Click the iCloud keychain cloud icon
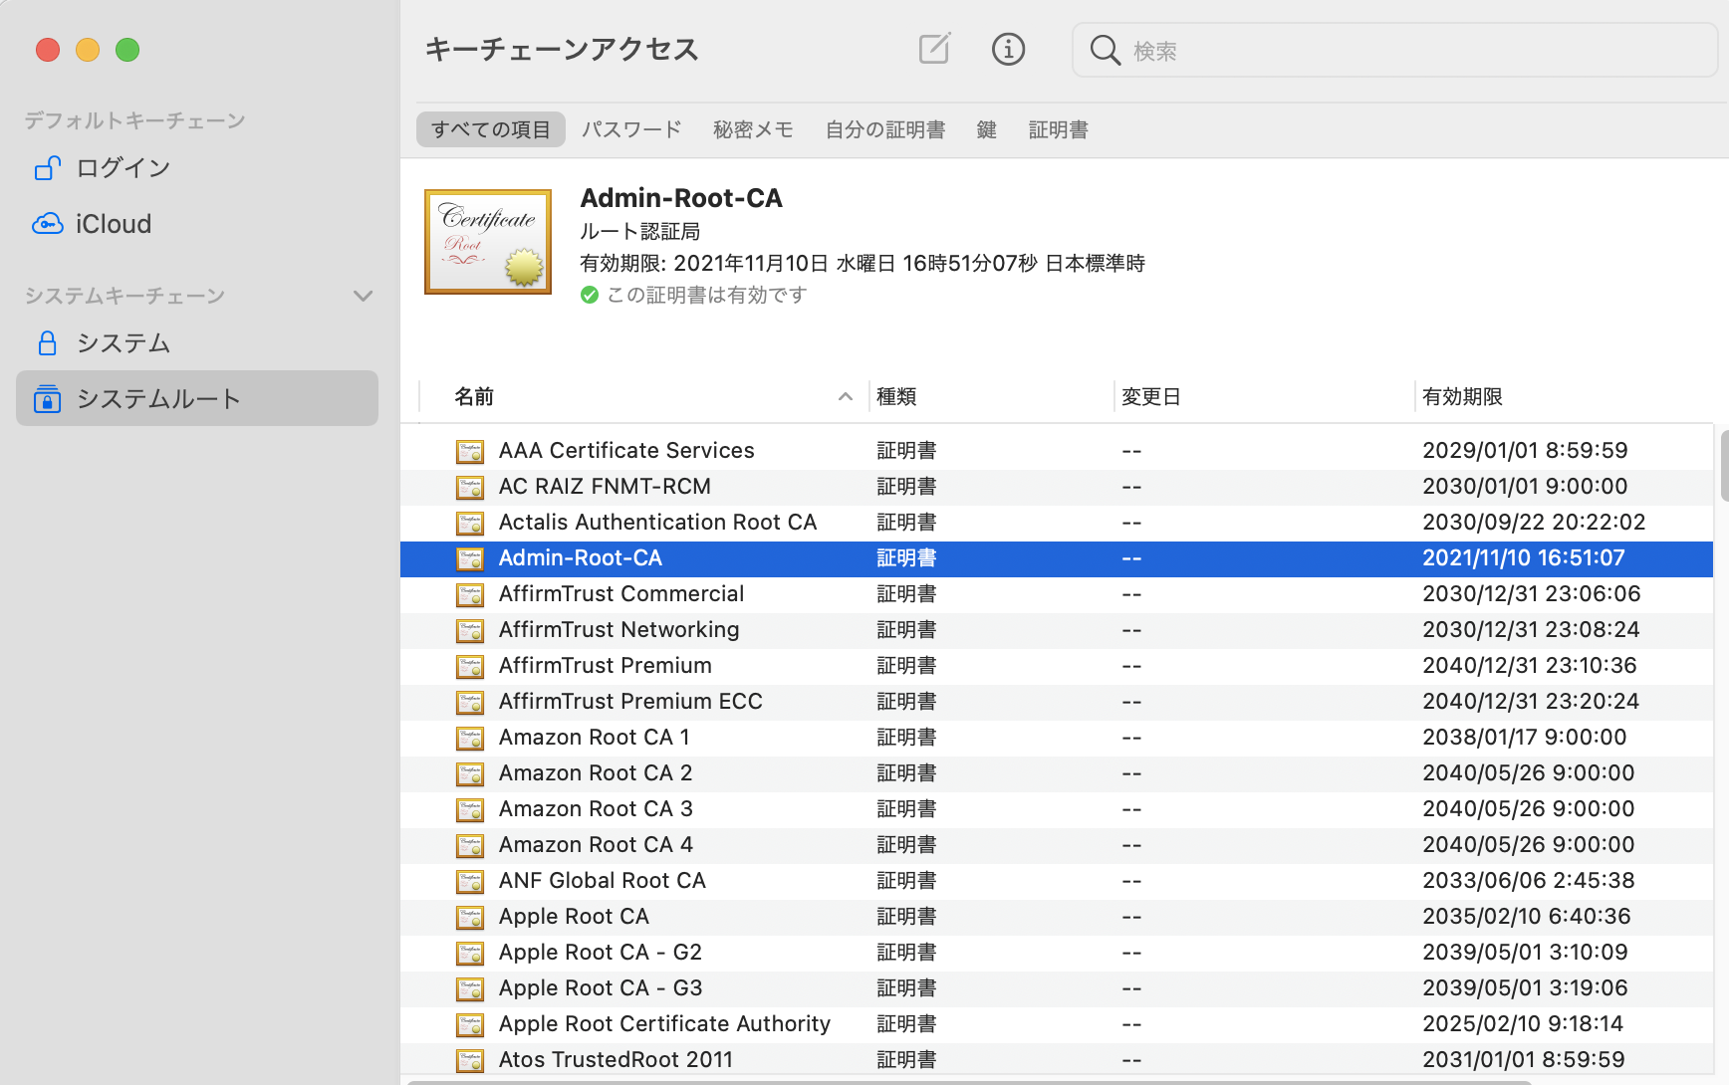The width and height of the screenshot is (1729, 1085). coord(47,224)
